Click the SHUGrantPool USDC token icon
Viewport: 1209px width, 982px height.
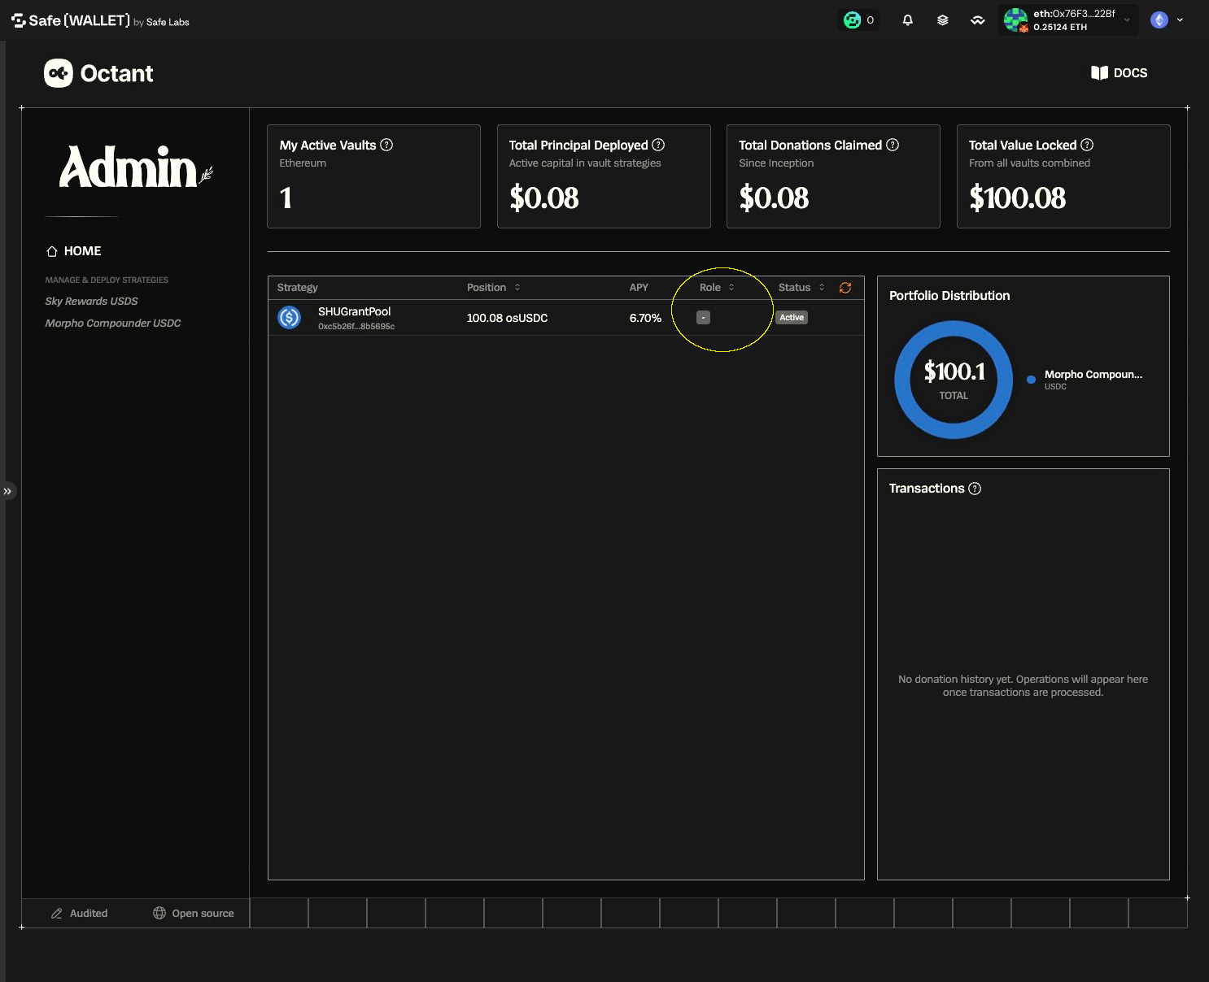pos(289,317)
